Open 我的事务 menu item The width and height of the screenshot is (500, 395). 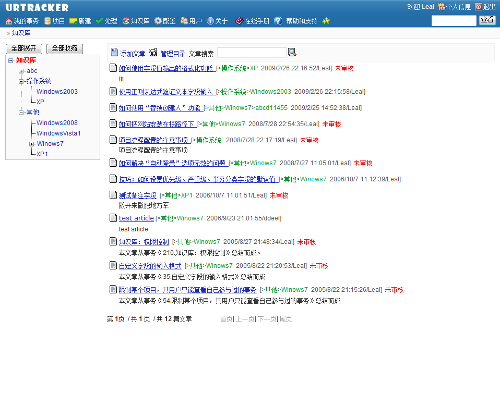point(26,21)
